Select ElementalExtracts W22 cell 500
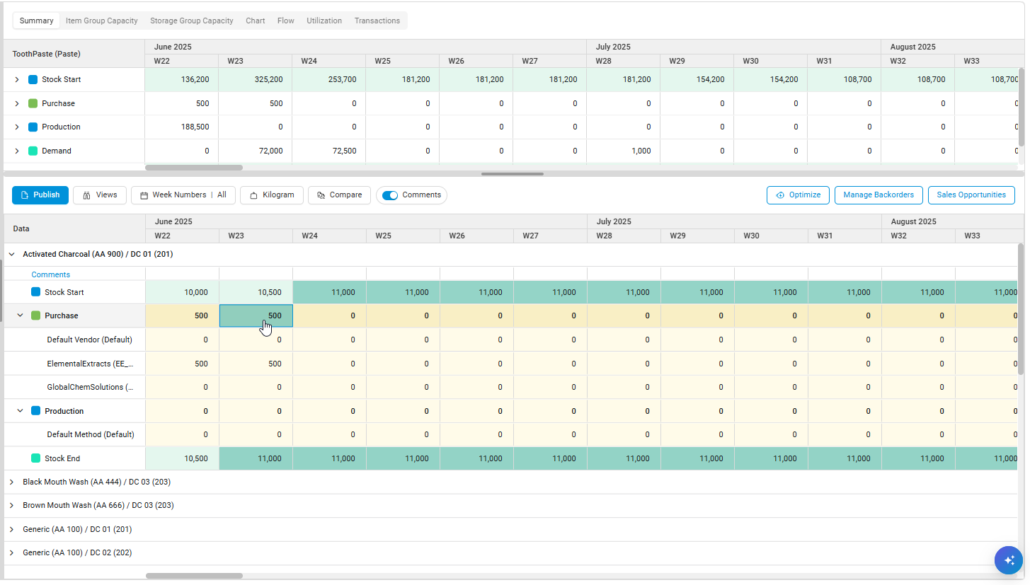The height and width of the screenshot is (585, 1030). (183, 364)
